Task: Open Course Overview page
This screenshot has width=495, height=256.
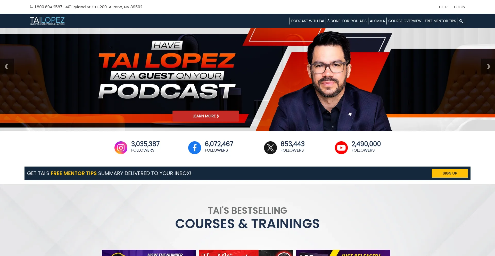Action: point(405,21)
